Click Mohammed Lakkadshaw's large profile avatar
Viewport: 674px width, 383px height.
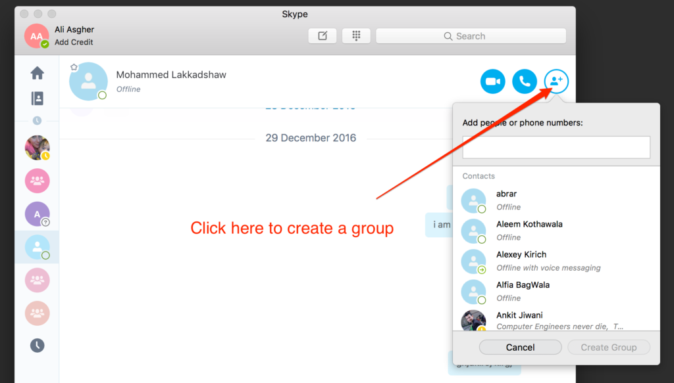point(89,81)
